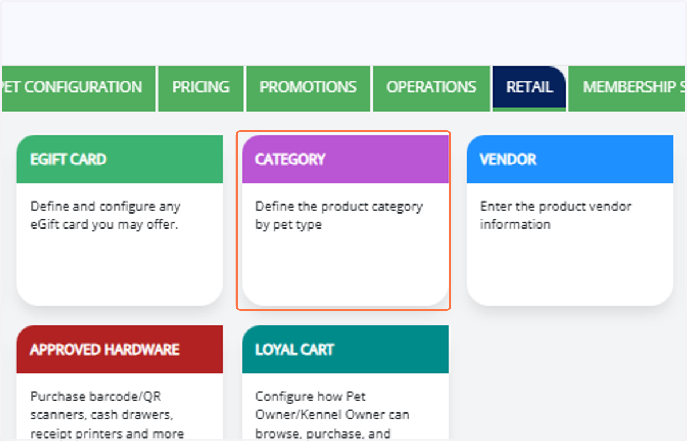Click 'Configure how Pet Owner/Kennel Owner' description
Screen dimensions: 687x441
(x=332, y=415)
